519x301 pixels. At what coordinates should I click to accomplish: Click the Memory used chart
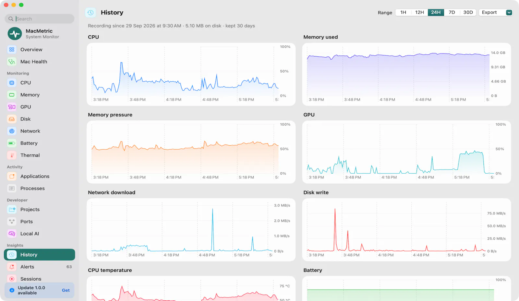click(406, 74)
